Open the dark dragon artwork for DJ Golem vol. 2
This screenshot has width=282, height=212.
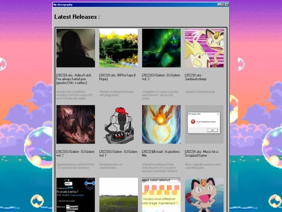click(76, 125)
